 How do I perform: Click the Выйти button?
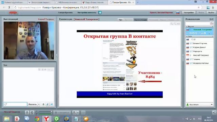pyautogui.click(x=211, y=13)
